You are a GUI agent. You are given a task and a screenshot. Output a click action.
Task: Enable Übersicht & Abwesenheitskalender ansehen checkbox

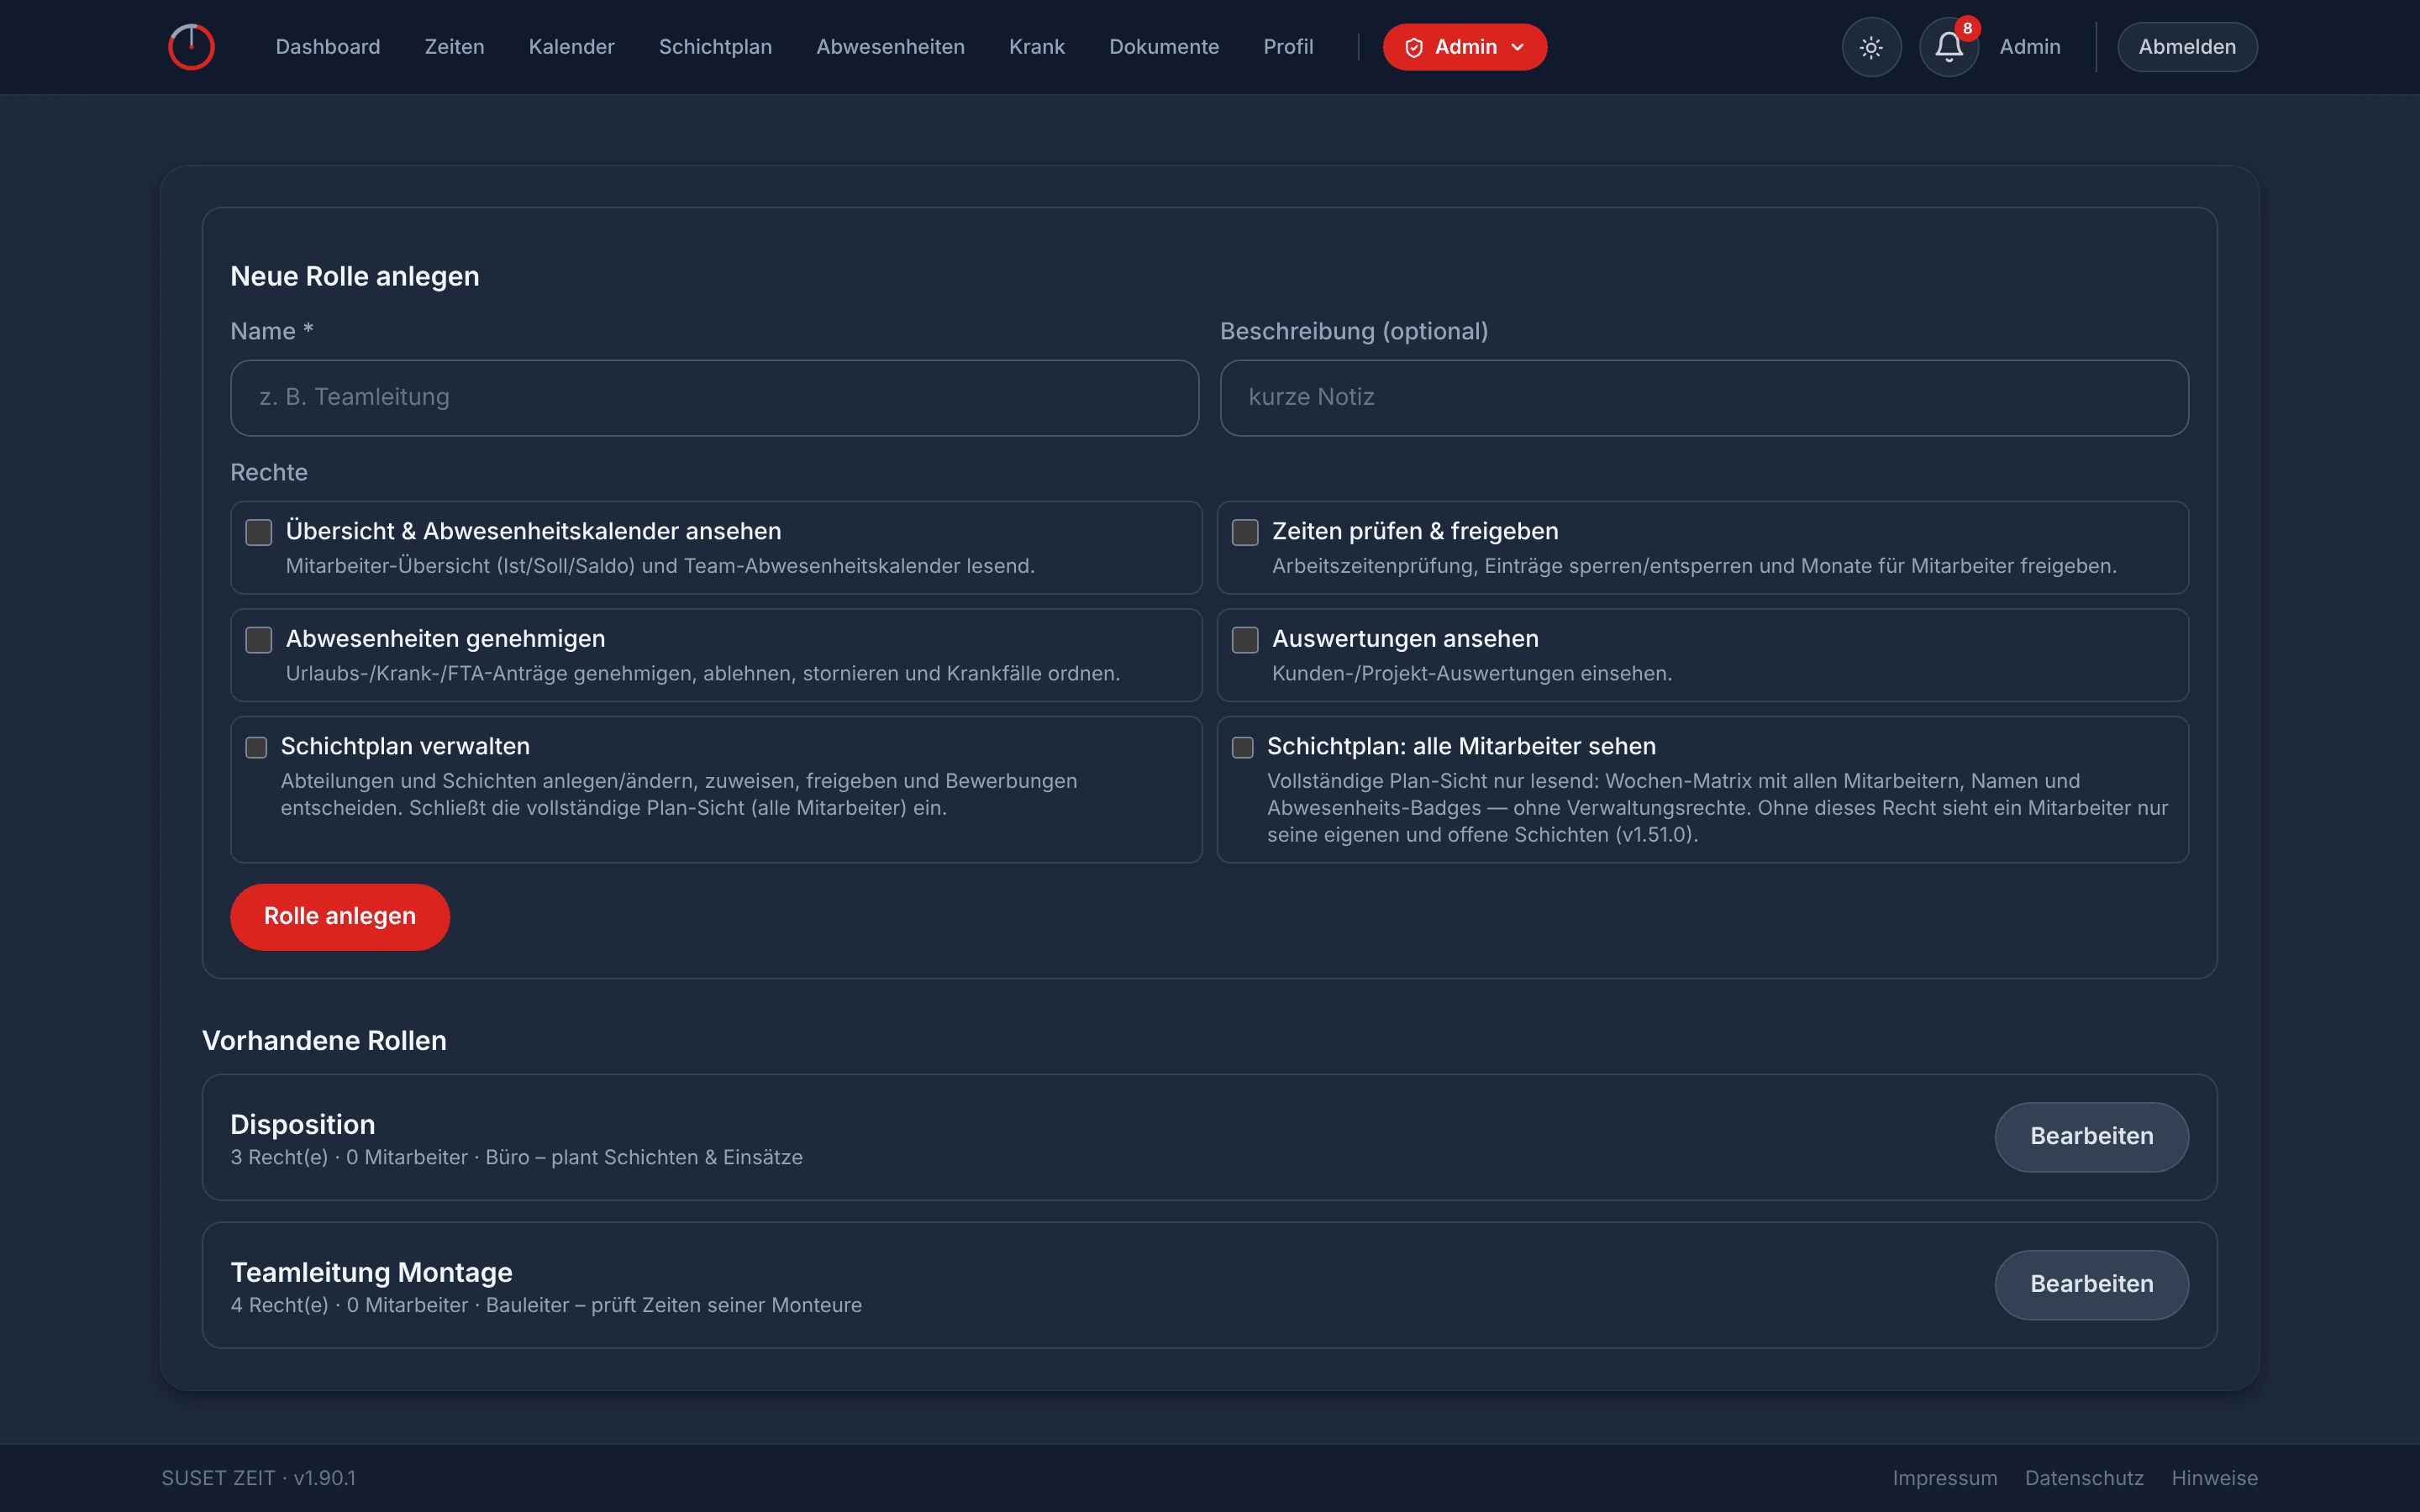[259, 532]
